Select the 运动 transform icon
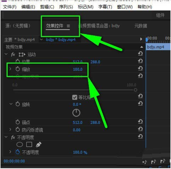Viewport: 171px width, 169px height. (x=22, y=54)
